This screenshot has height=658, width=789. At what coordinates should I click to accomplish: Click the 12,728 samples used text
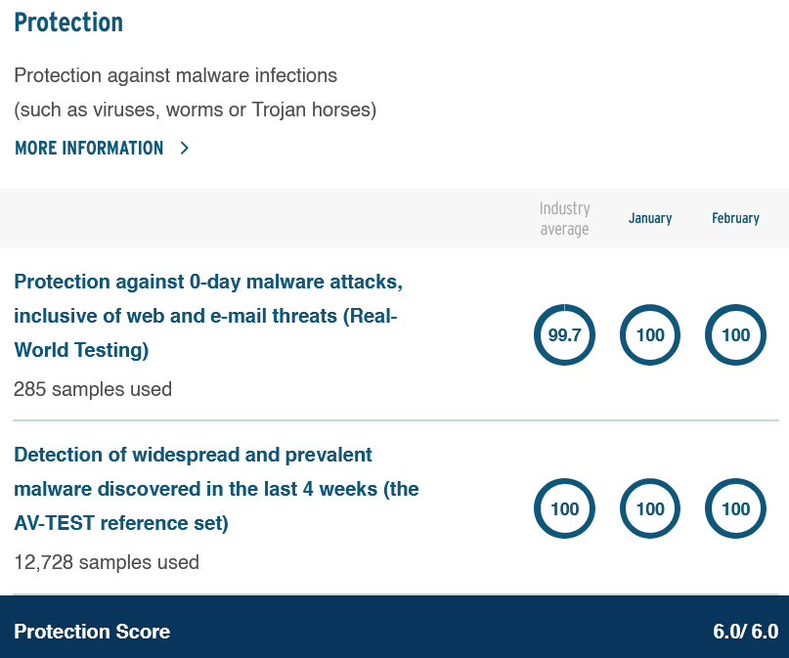tap(107, 562)
